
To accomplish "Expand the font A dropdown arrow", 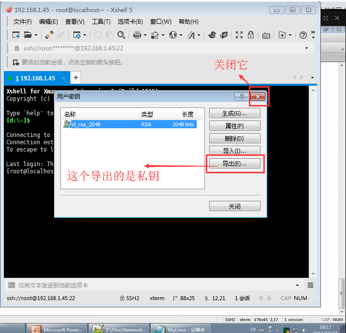I will pos(199,35).
